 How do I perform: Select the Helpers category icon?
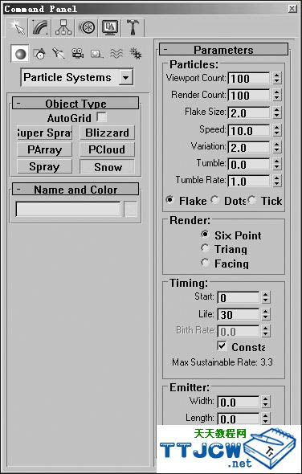[x=96, y=54]
